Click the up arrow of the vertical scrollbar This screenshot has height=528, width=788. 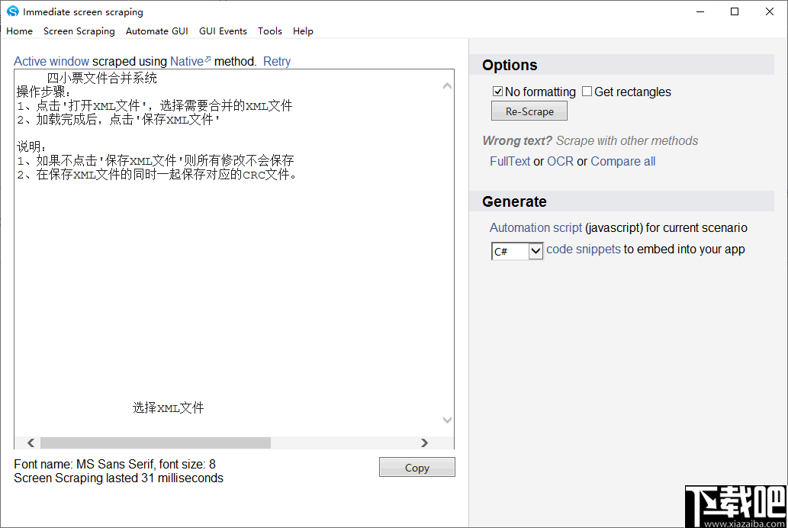click(447, 85)
